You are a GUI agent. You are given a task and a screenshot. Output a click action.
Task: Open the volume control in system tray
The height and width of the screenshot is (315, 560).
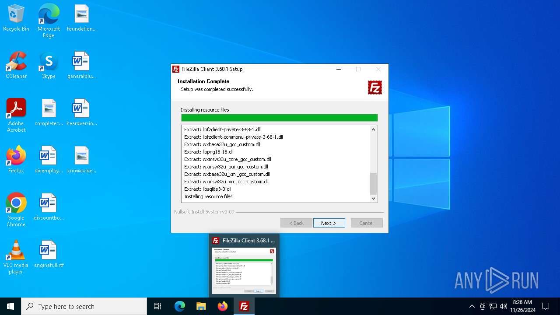tap(504, 306)
